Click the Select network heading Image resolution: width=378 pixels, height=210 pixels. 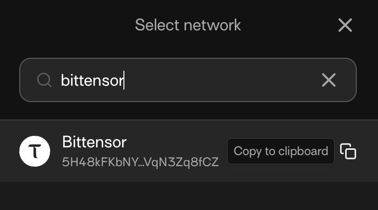pyautogui.click(x=188, y=25)
